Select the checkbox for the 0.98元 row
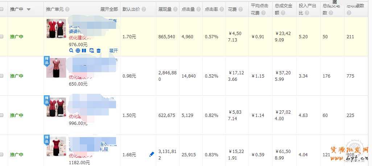 point(1,76)
